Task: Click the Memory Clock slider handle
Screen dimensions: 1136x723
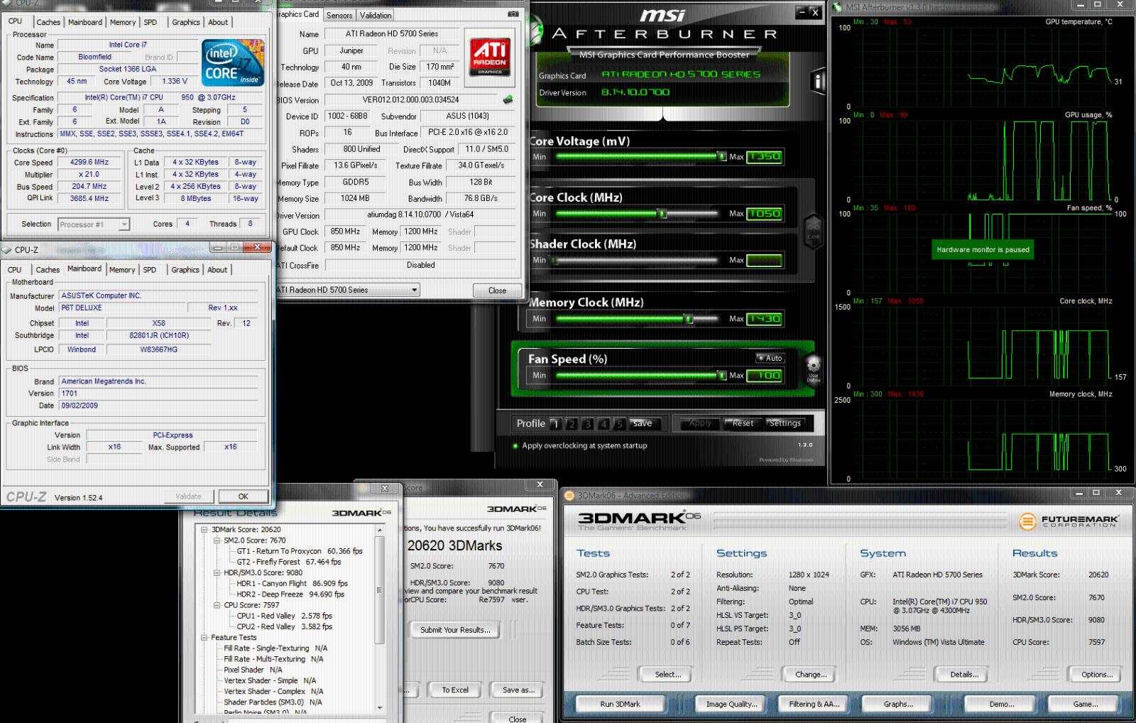Action: (688, 319)
